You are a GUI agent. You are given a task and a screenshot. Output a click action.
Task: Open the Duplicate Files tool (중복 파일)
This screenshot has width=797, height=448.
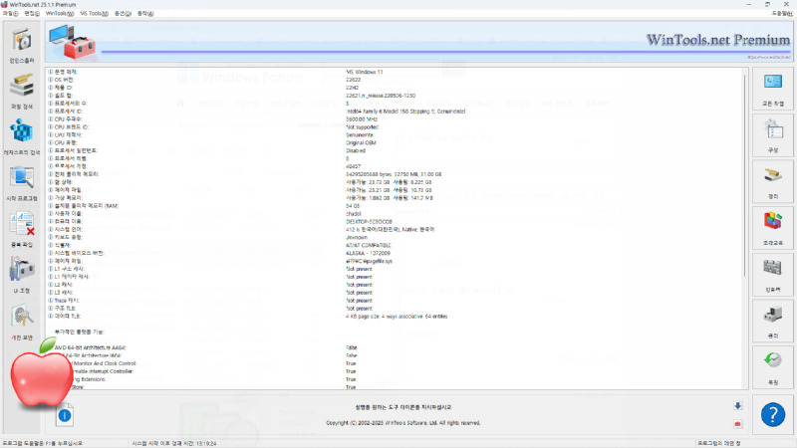[22, 230]
